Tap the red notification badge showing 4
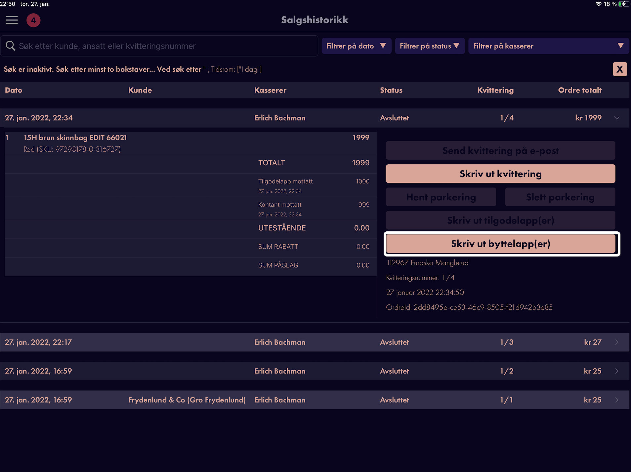 tap(33, 20)
